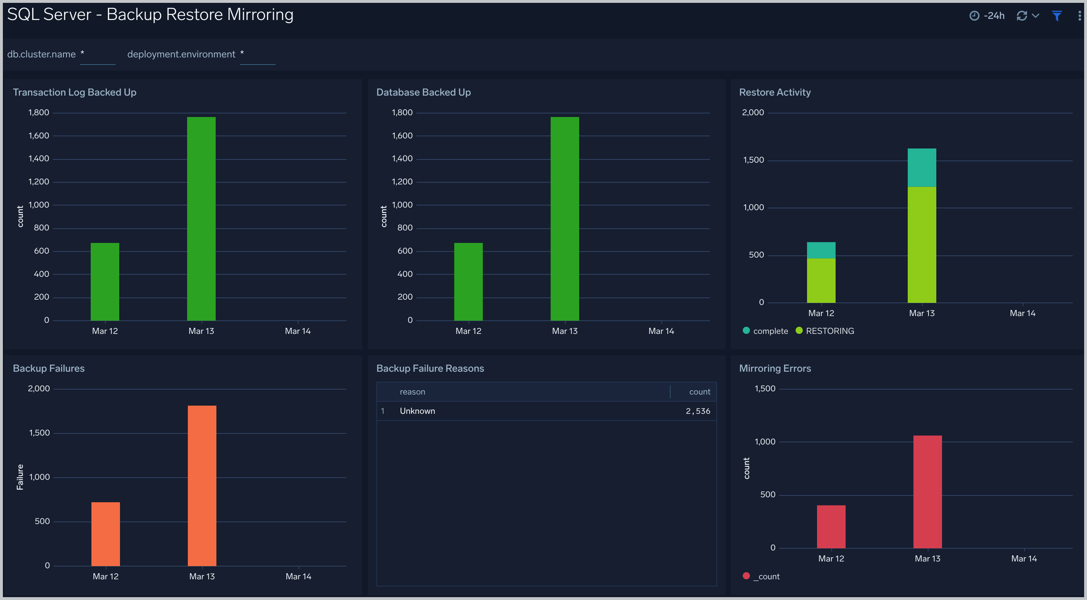Image resolution: width=1087 pixels, height=600 pixels.
Task: Click the Mar 12 bar in Mirroring Errors
Action: click(831, 527)
